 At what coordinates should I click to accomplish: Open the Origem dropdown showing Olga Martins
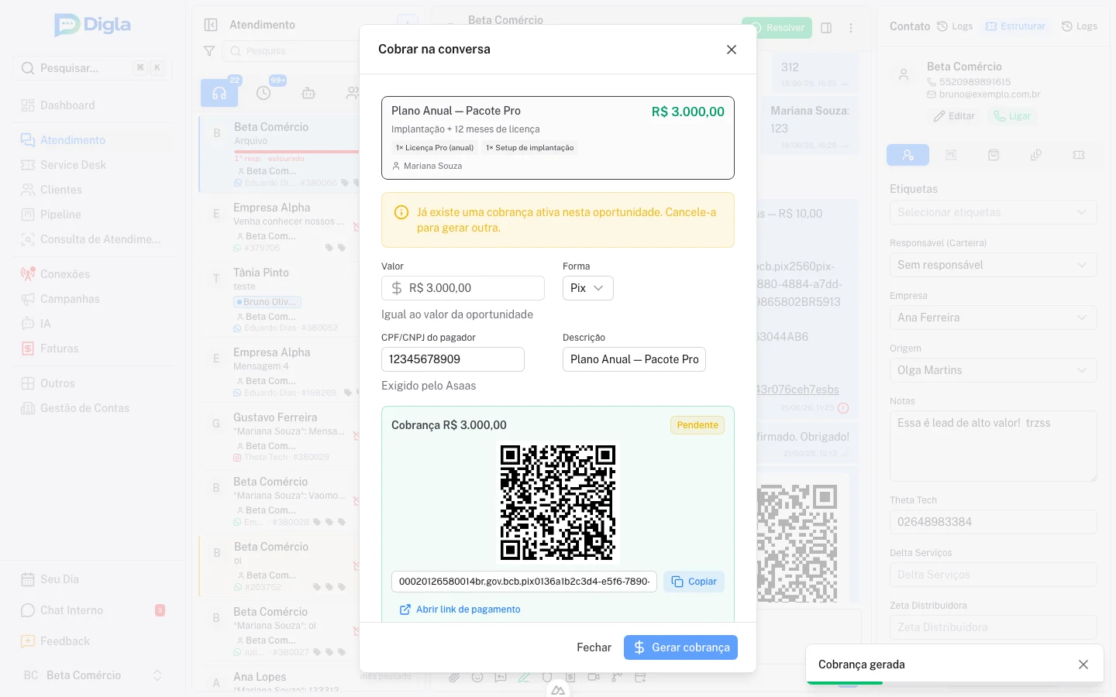click(x=993, y=370)
